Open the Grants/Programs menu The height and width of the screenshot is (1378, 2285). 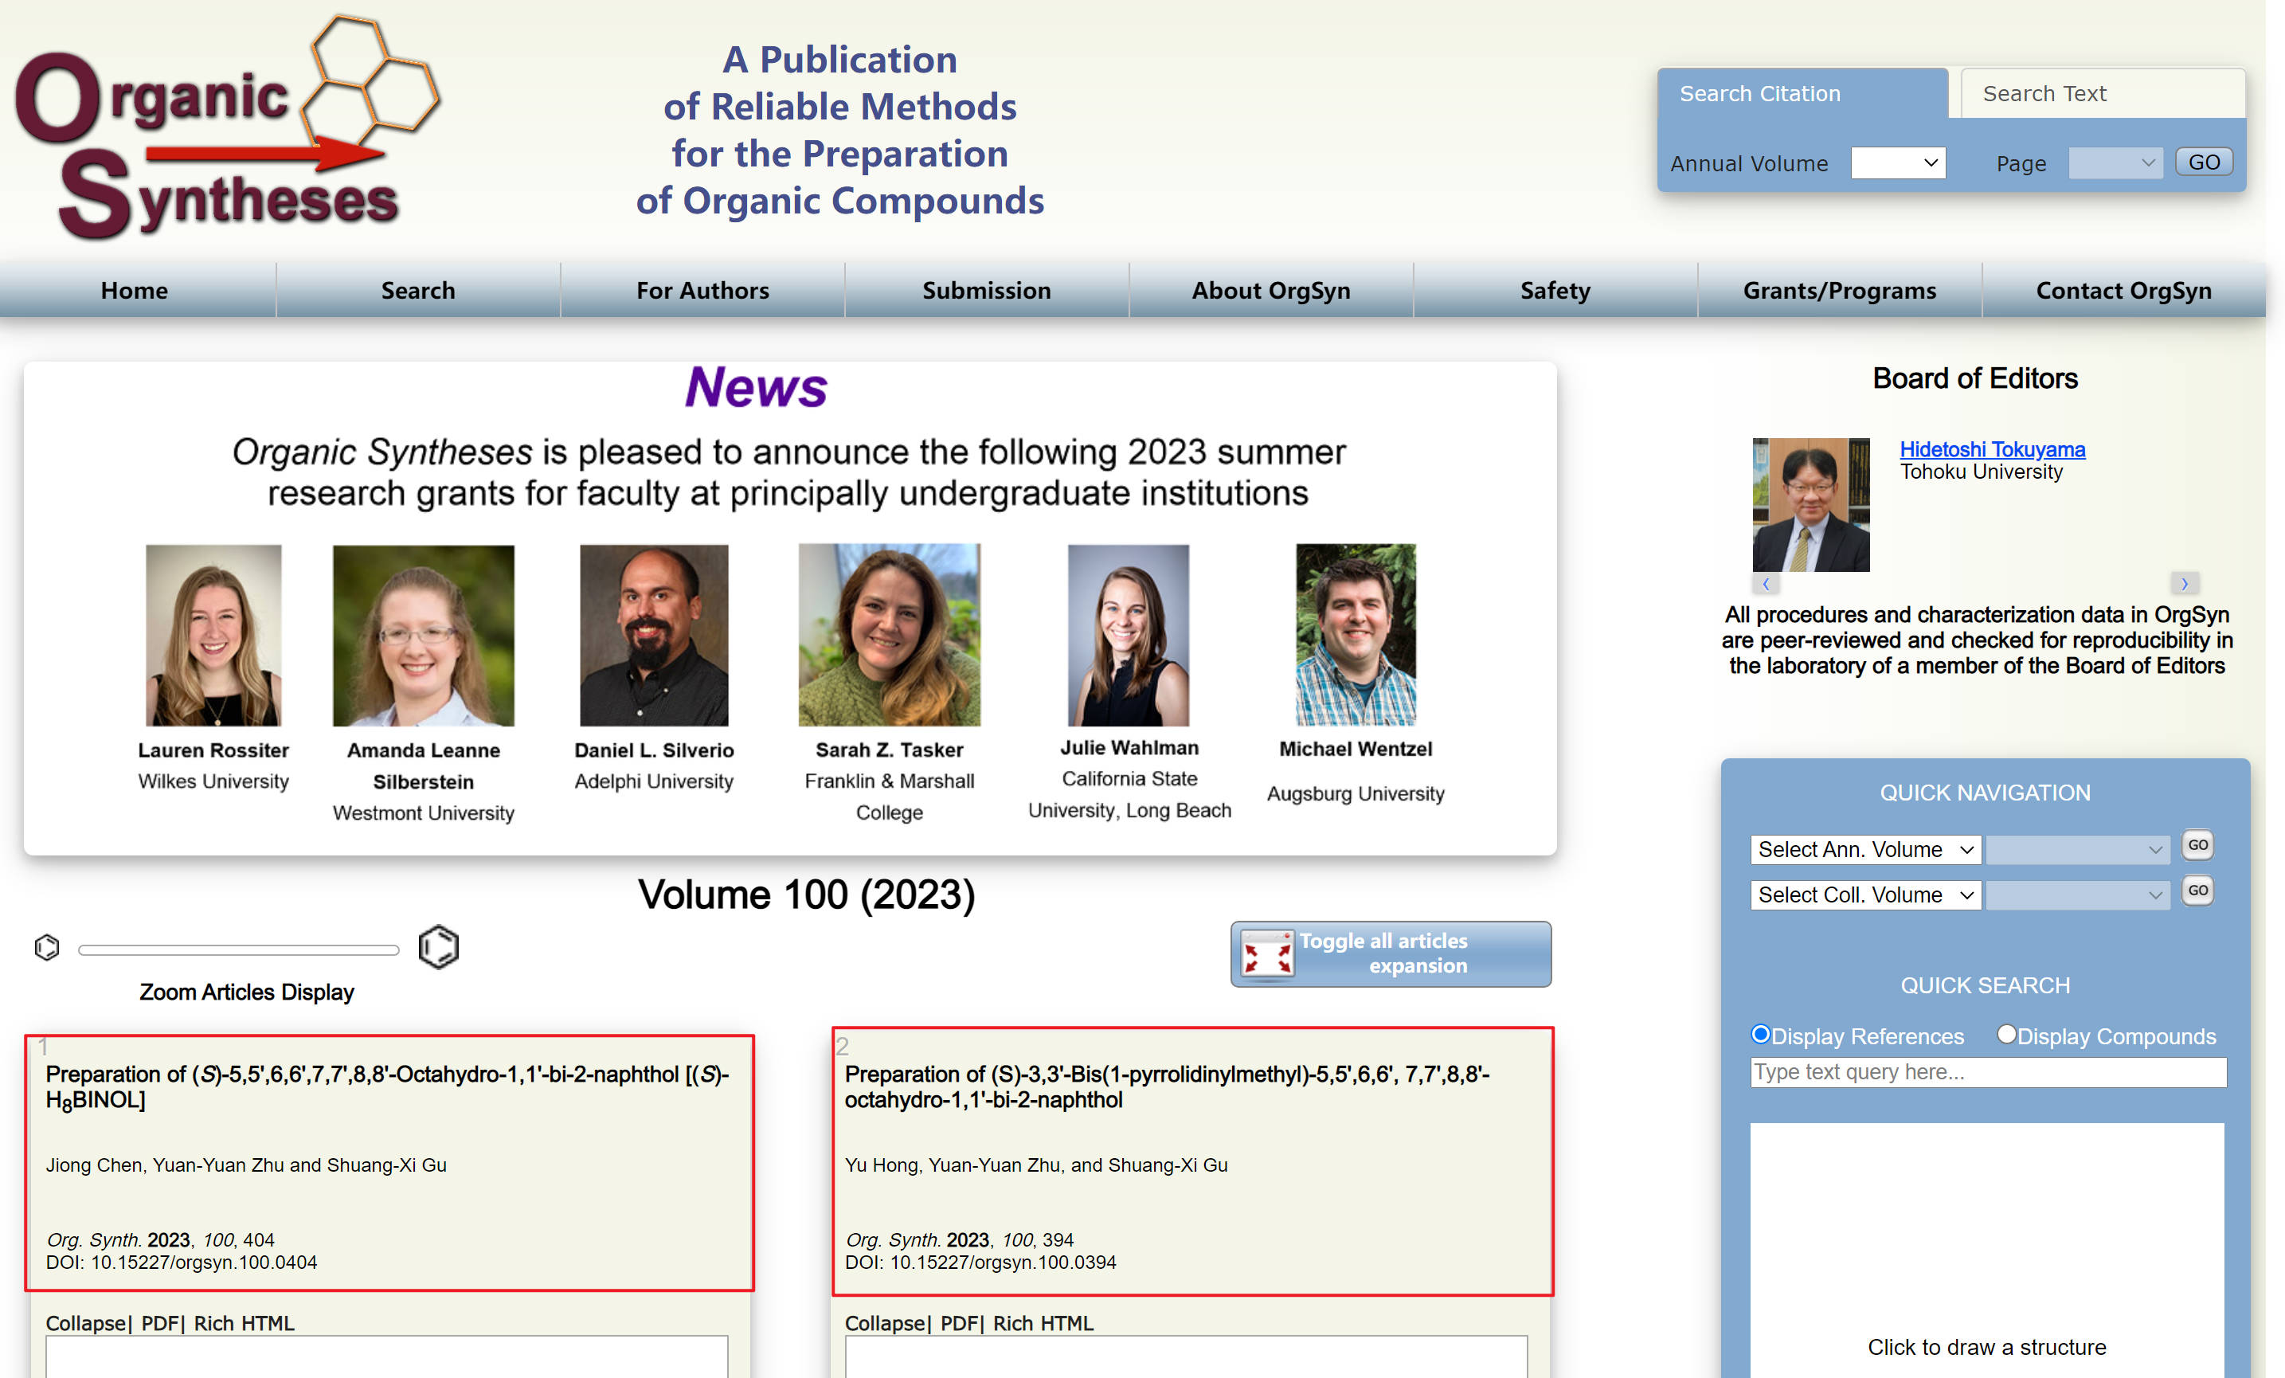1839,290
